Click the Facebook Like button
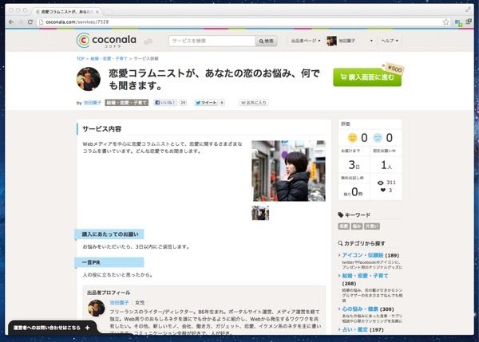 click(166, 103)
